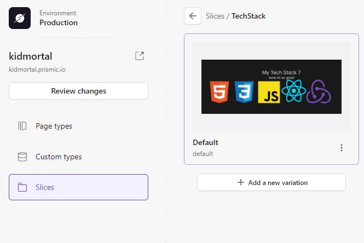Select the Custom types menu item

coord(59,157)
